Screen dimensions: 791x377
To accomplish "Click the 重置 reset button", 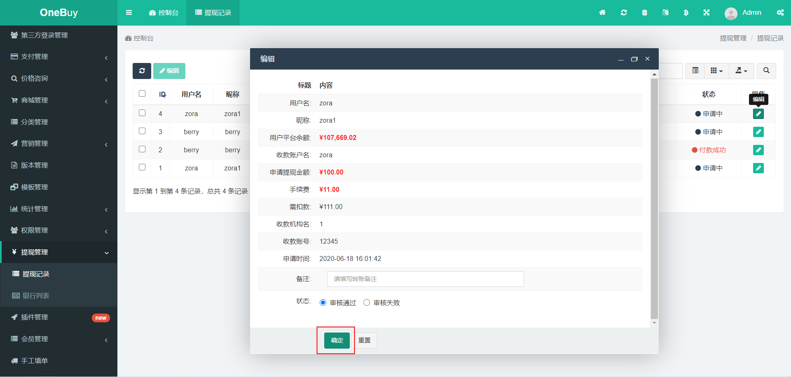I will (x=365, y=340).
